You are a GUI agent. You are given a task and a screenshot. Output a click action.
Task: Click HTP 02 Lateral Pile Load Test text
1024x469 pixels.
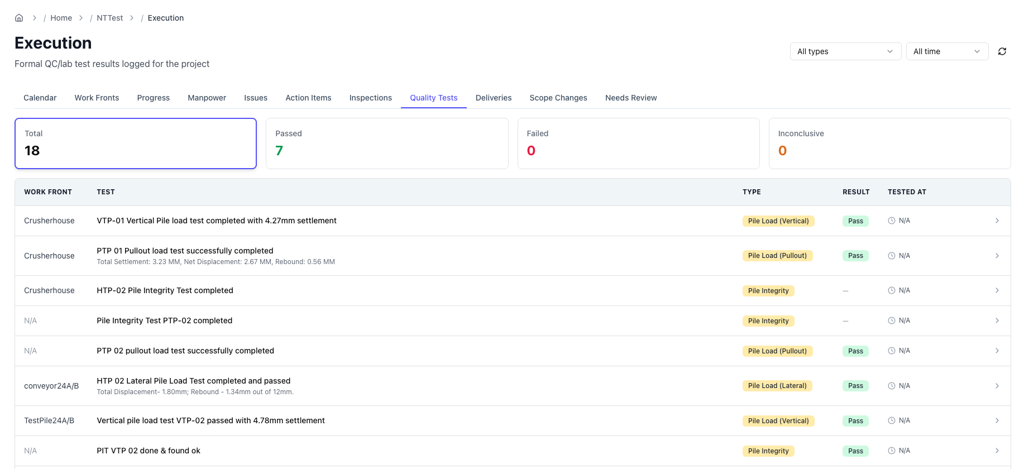click(193, 381)
